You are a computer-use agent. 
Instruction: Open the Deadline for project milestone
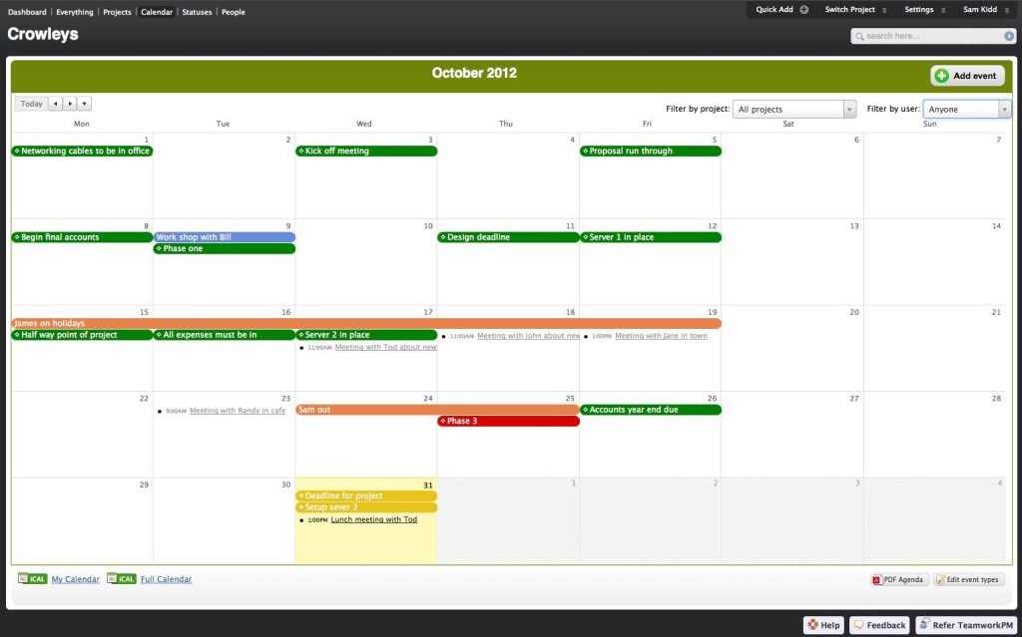point(366,495)
